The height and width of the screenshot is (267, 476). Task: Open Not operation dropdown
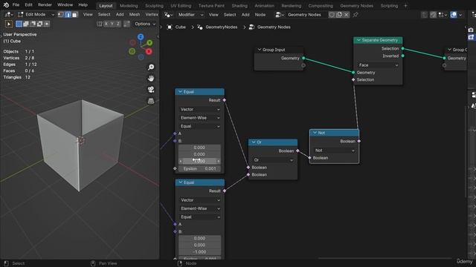pos(334,151)
